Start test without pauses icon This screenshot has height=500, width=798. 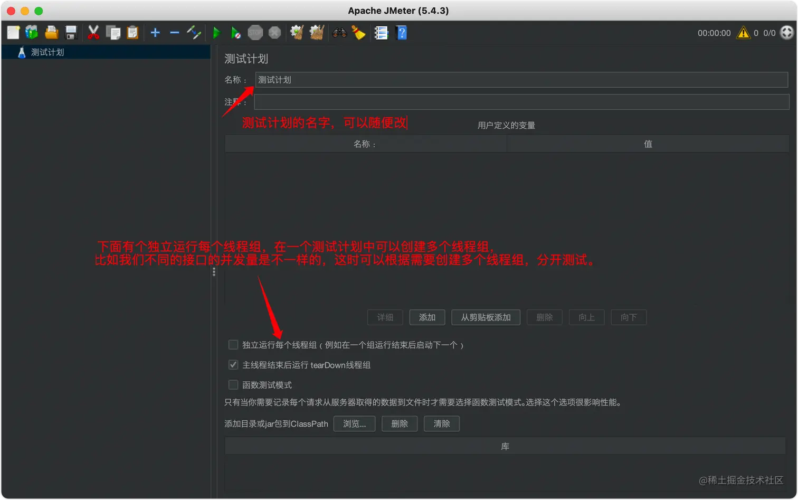point(236,33)
